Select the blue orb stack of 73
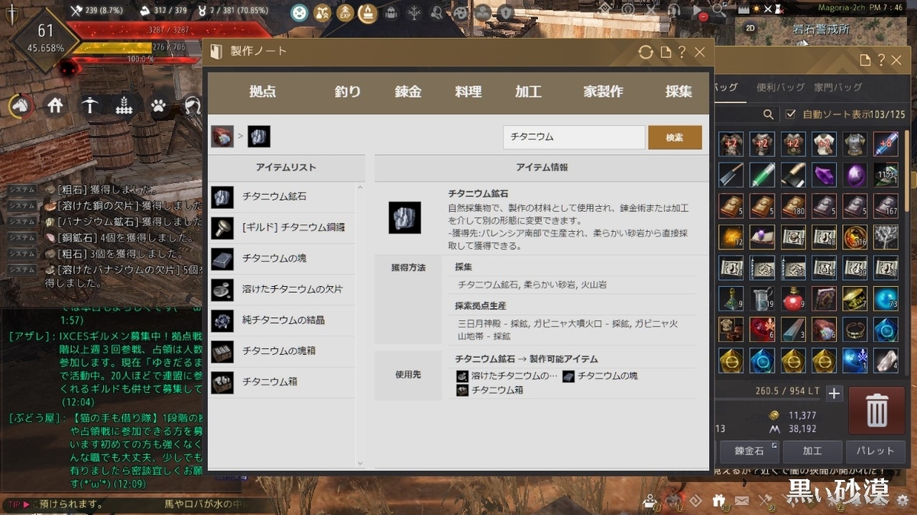 (886, 299)
